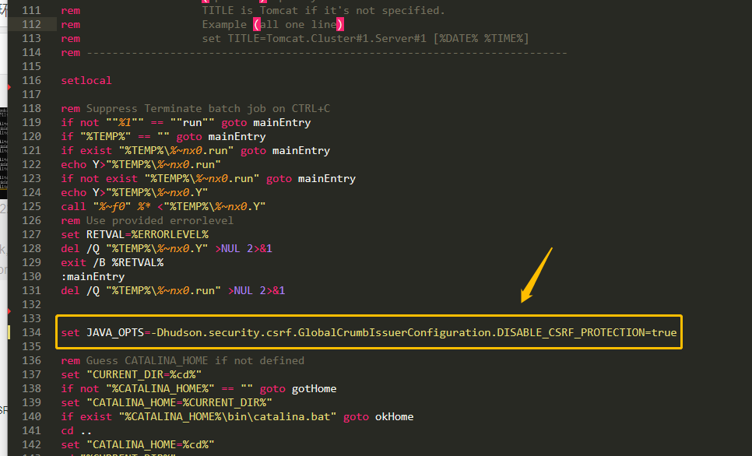The height and width of the screenshot is (456, 752).
Task: Click 'exit /B %RETVAL%' line
Action: coord(112,262)
